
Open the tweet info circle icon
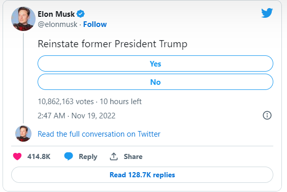pos(267,115)
